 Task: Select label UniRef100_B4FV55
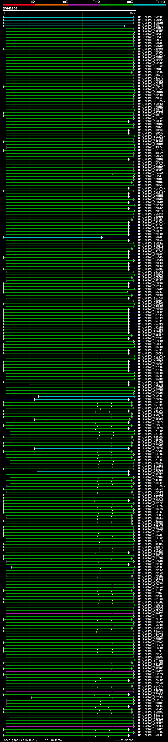coord(151,437)
